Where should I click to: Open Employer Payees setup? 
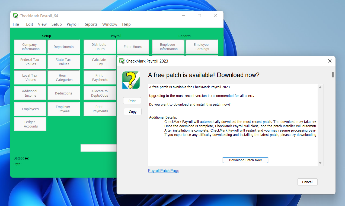click(x=64, y=109)
